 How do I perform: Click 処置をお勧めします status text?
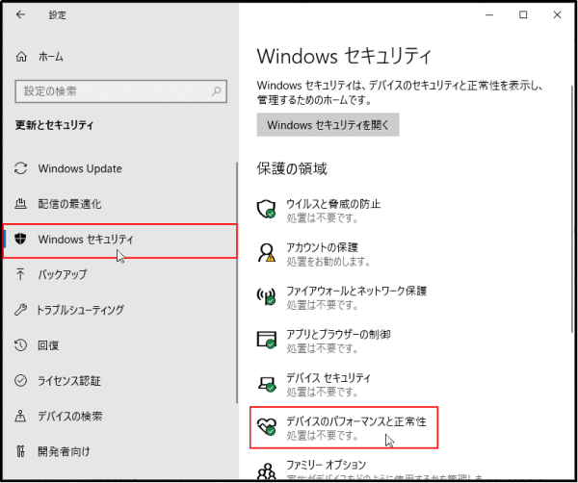click(x=328, y=262)
